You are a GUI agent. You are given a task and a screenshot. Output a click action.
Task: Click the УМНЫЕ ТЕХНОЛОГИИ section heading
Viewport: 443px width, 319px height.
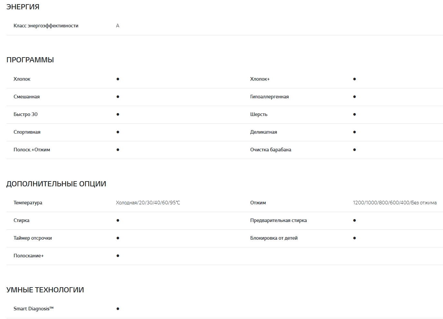45,290
